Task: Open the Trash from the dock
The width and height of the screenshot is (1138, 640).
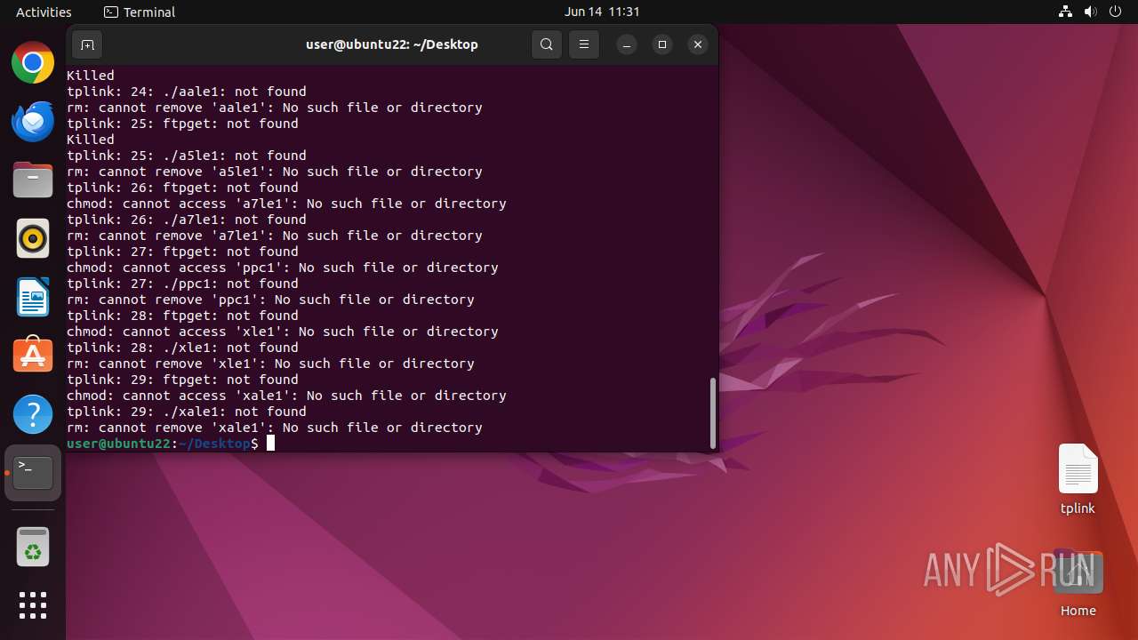Action: click(33, 547)
